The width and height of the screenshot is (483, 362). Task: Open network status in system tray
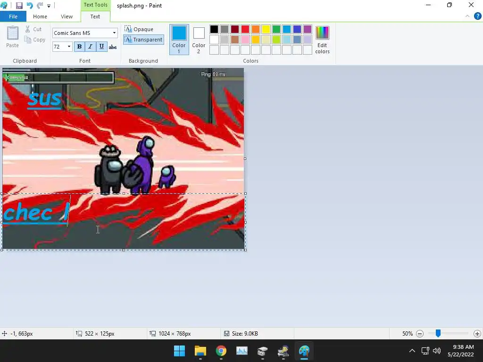click(x=425, y=351)
